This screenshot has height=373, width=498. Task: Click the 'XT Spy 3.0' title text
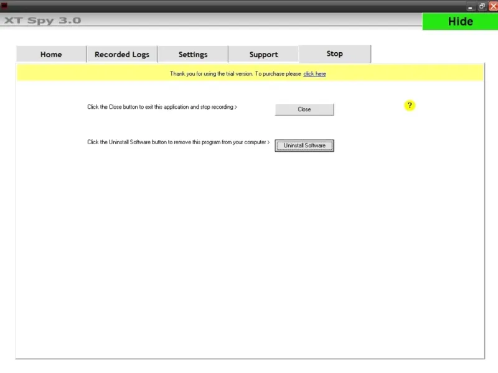coord(42,21)
